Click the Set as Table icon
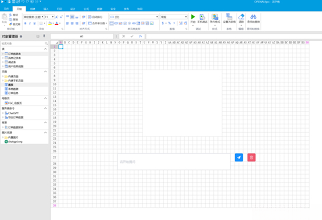This screenshot has width=322, height=220. (x=229, y=19)
